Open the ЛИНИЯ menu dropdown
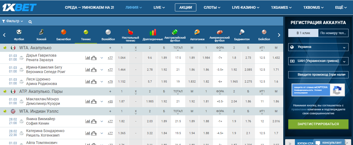This screenshot has width=353, height=145. pos(134,7)
